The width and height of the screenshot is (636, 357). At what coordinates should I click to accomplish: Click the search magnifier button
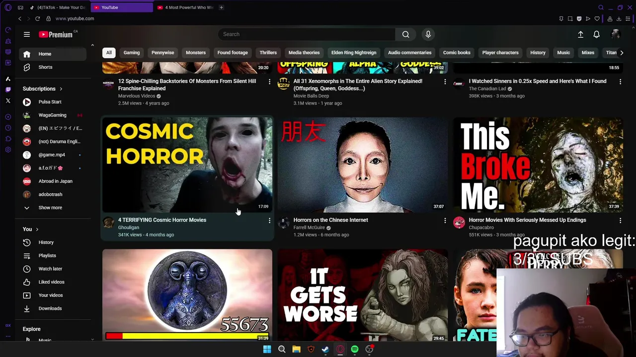pos(405,34)
